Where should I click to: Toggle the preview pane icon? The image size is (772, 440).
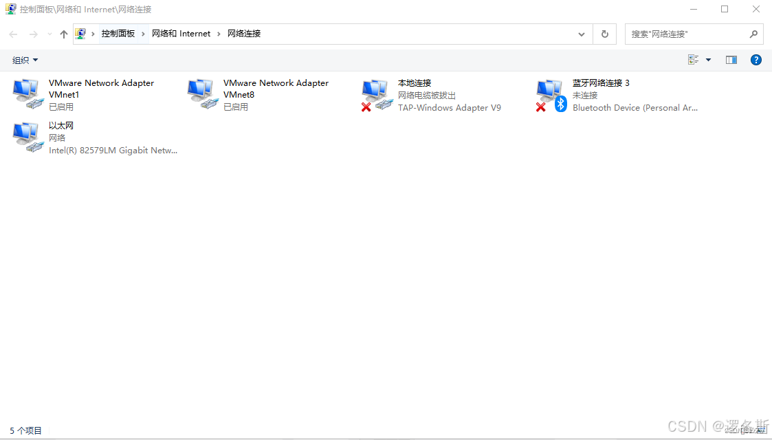point(731,60)
